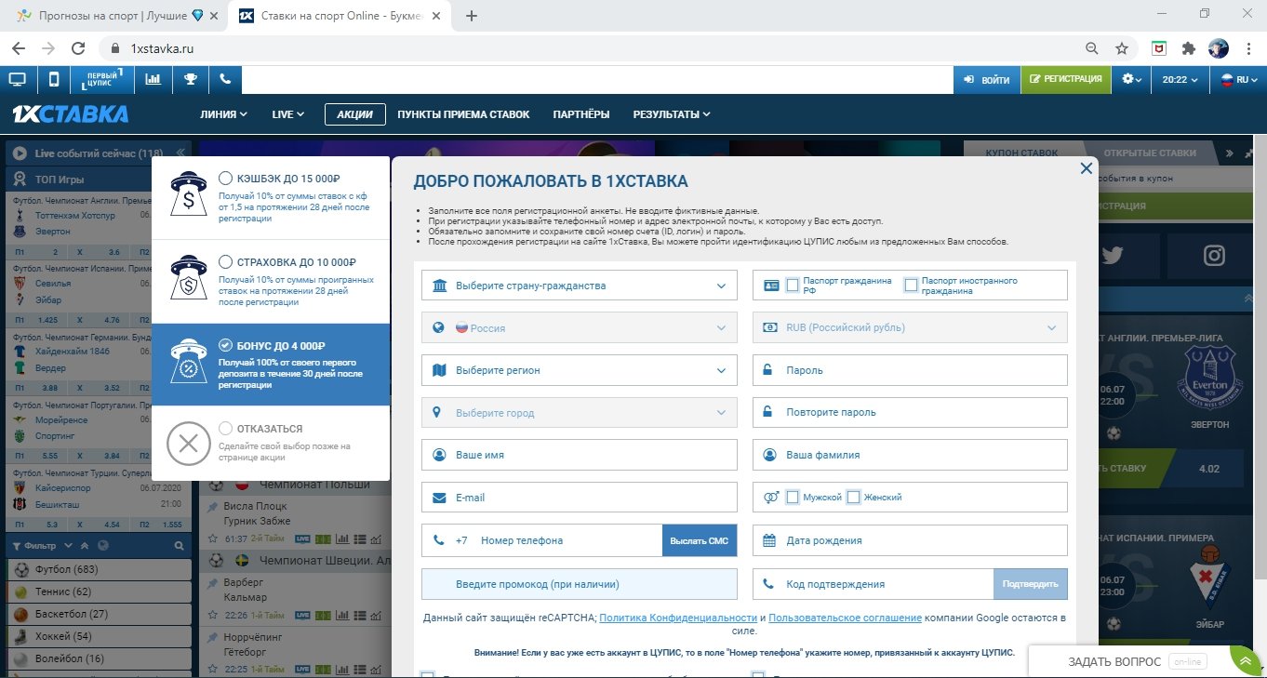Click the Ваша фамилия field
The image size is (1267, 678).
[x=910, y=455]
